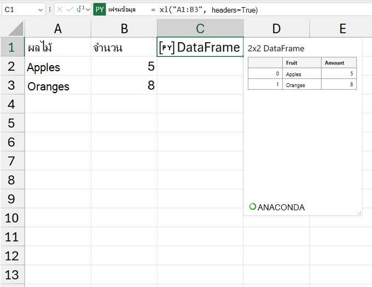Viewport: 372px width, 287px height.
Task: Click the 2x2 DataFrame card title
Action: click(276, 49)
